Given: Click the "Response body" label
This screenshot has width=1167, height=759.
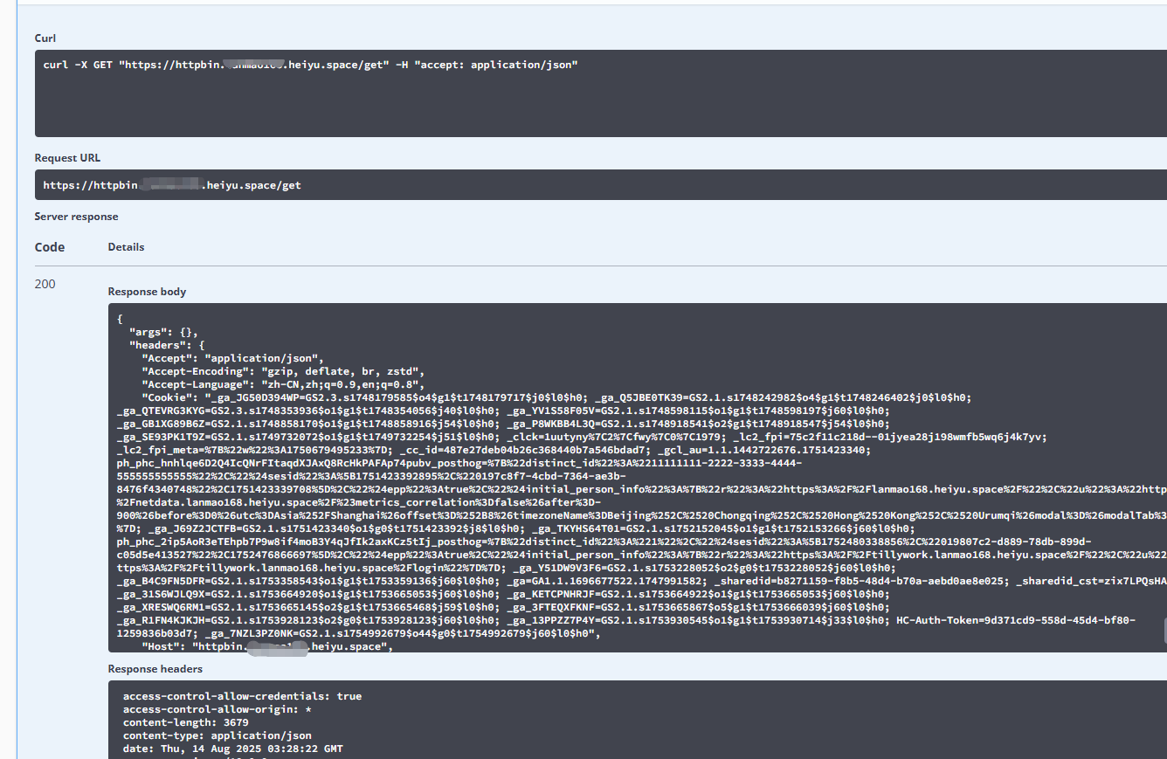Looking at the screenshot, I should click(x=147, y=292).
